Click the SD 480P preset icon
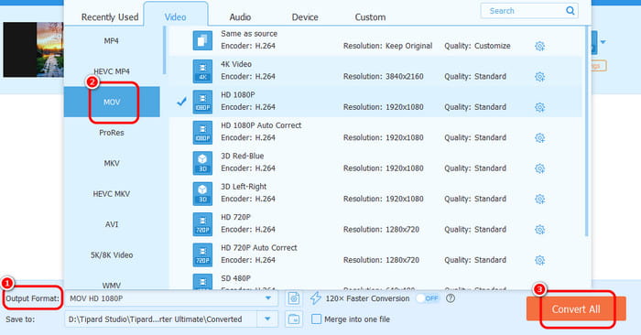The width and height of the screenshot is (641, 335). (x=202, y=282)
